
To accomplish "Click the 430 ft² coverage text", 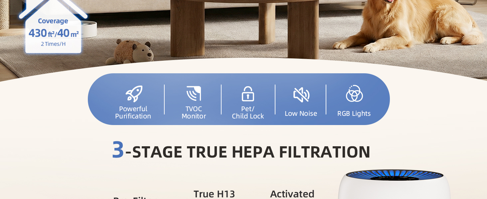I will click(42, 33).
